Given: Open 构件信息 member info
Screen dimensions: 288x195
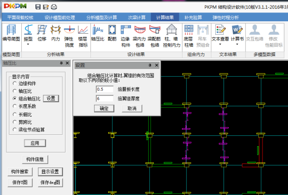Looking at the screenshot, I should (x=35, y=159).
